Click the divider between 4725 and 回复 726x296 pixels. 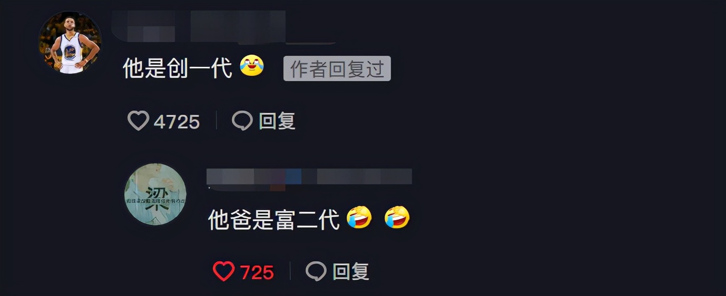click(217, 121)
